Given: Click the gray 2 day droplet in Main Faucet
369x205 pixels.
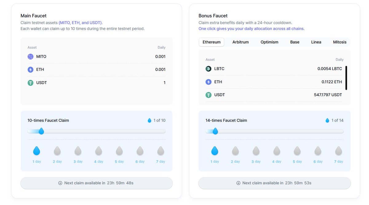Looking at the screenshot, I should click(58, 151).
